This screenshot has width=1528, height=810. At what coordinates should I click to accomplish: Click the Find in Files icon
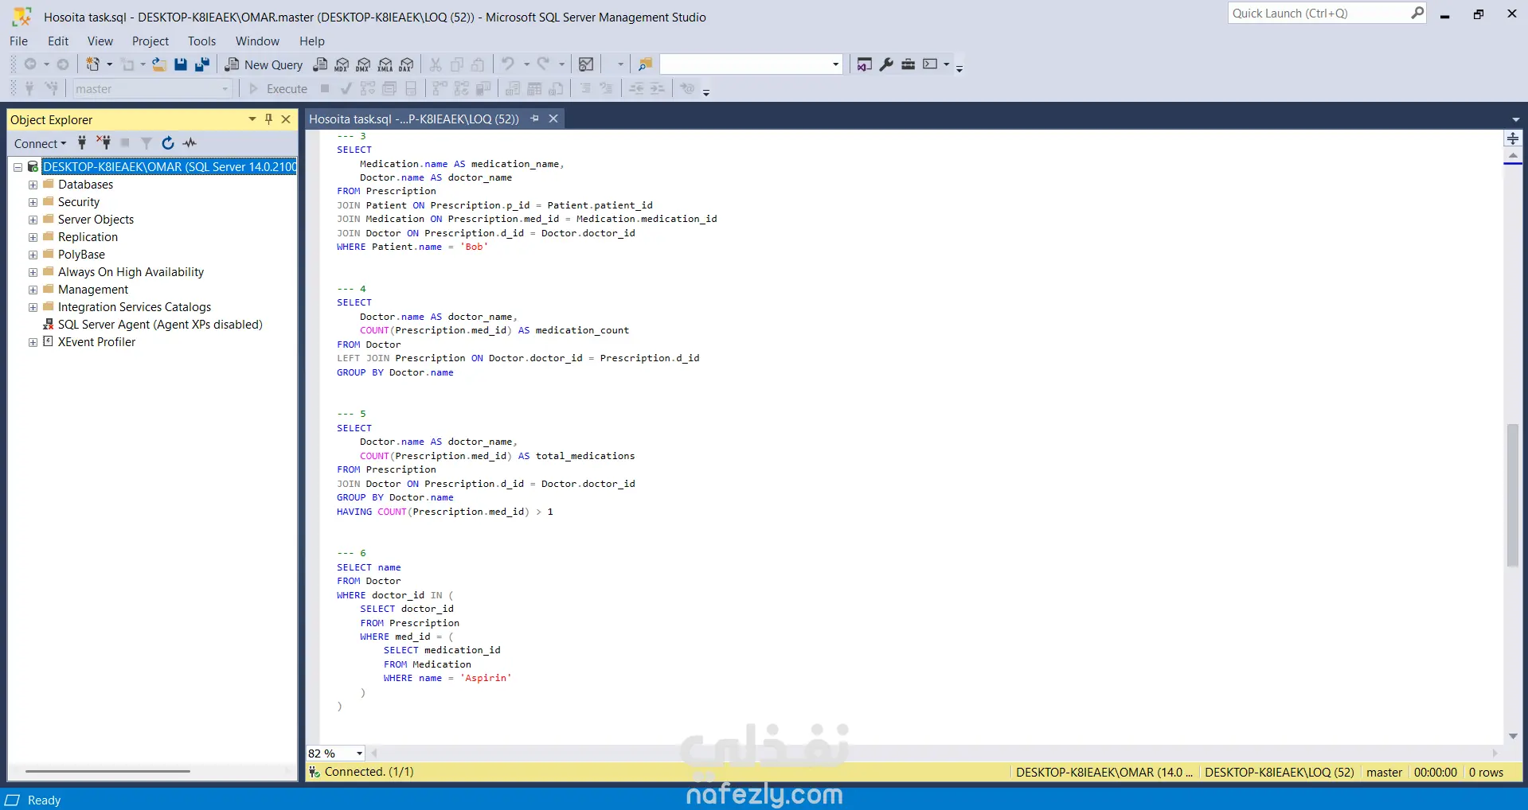(x=646, y=64)
